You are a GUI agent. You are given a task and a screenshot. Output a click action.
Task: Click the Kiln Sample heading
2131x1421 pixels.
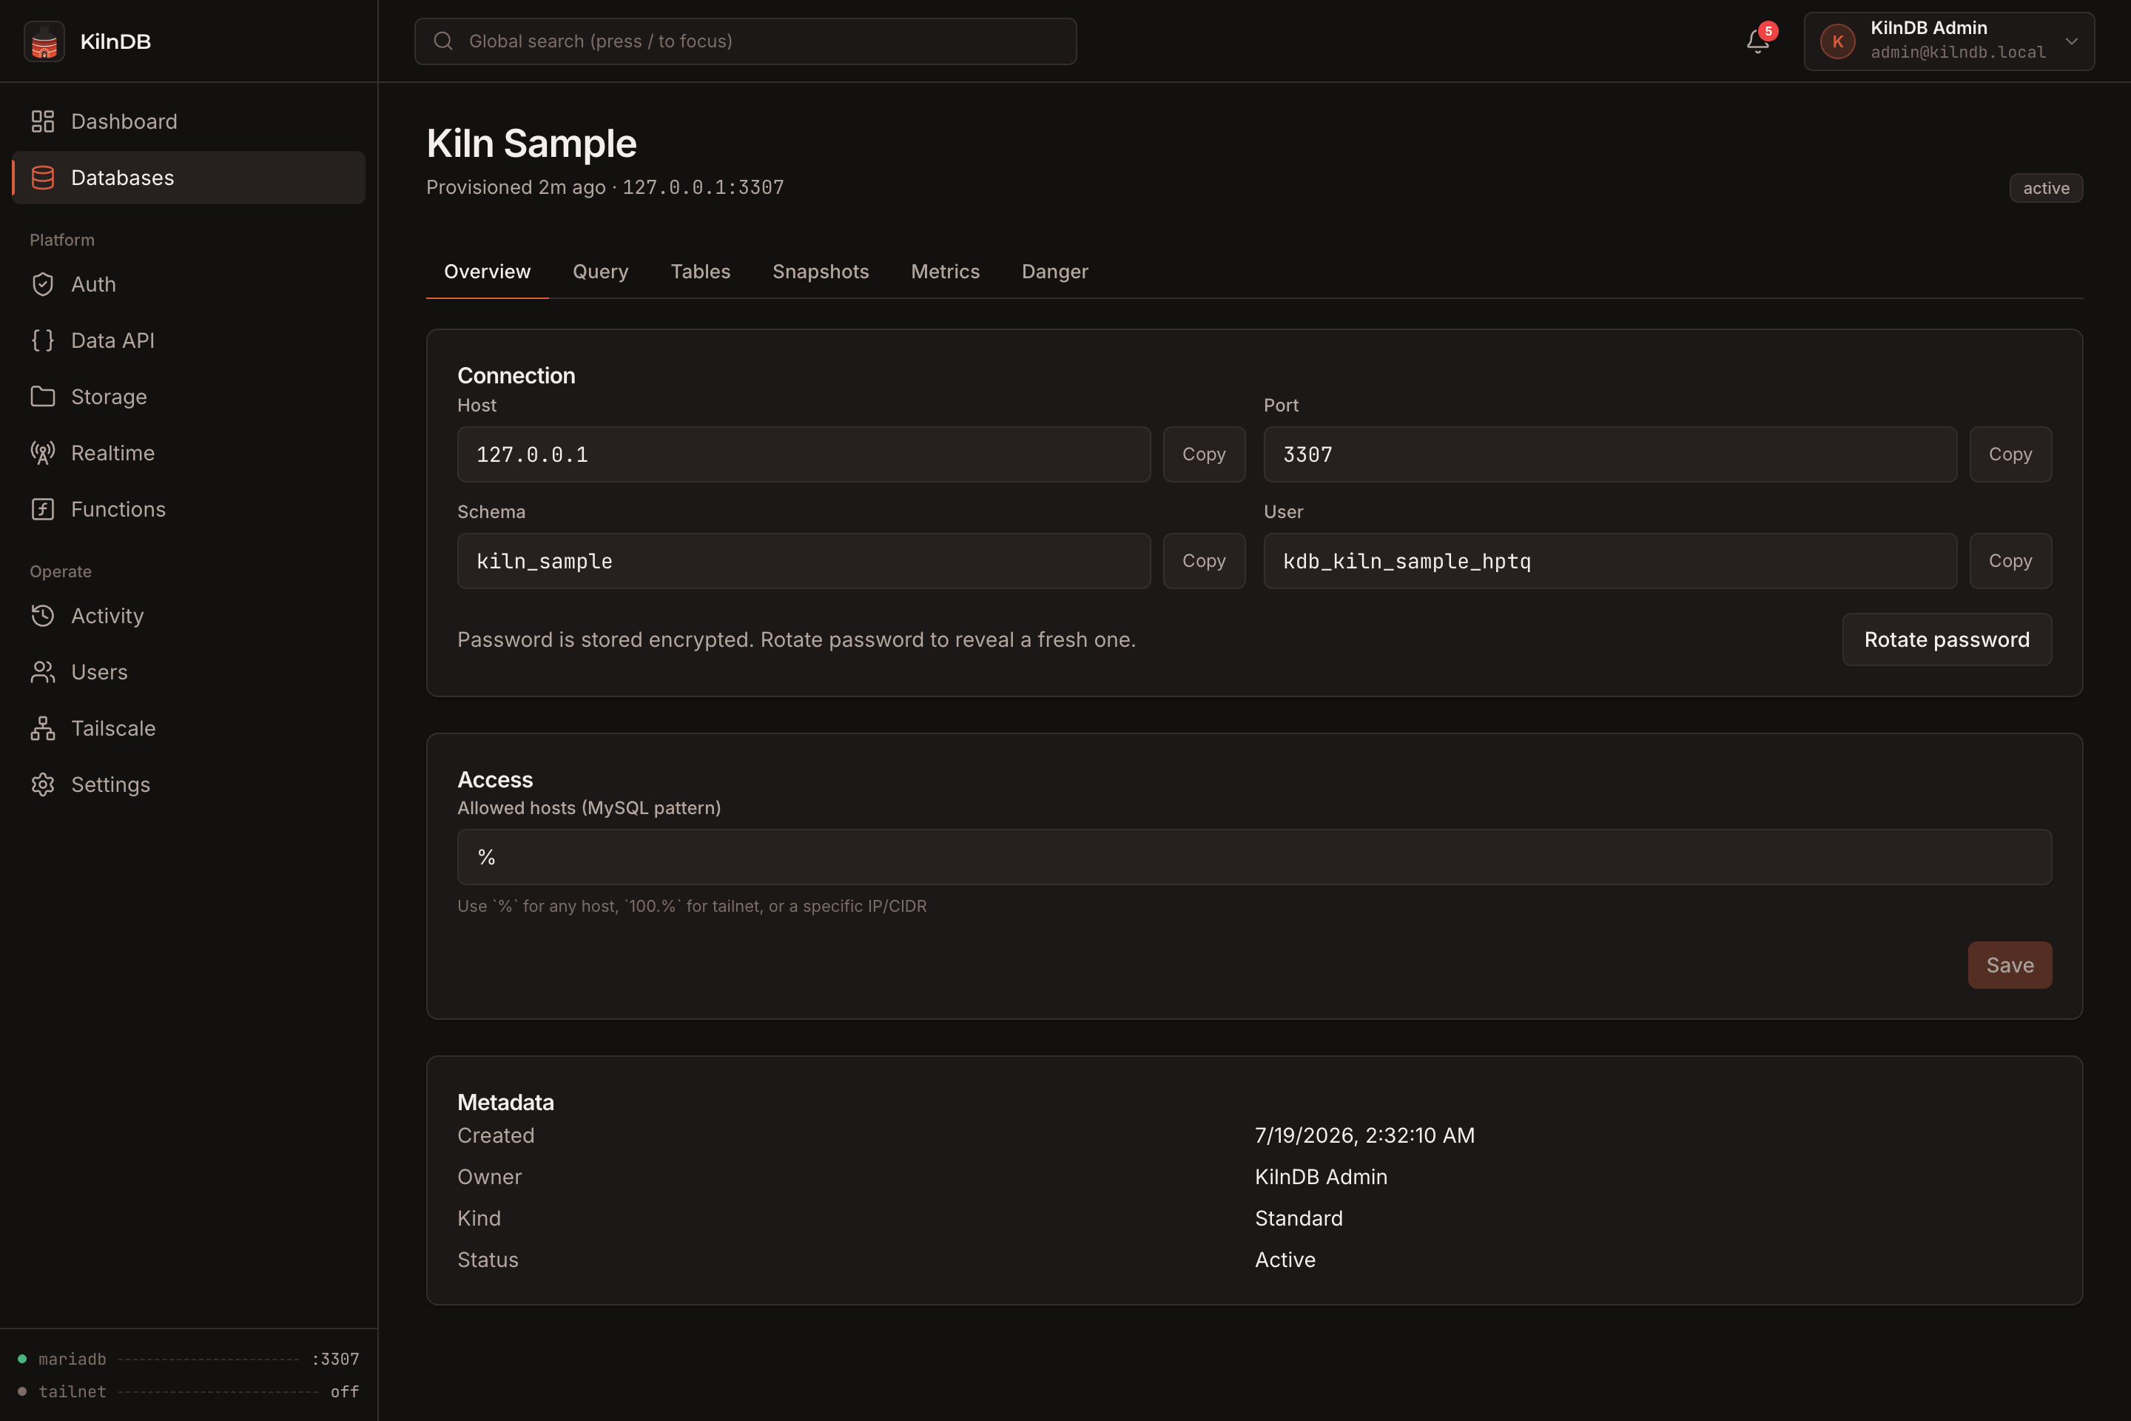(x=531, y=143)
